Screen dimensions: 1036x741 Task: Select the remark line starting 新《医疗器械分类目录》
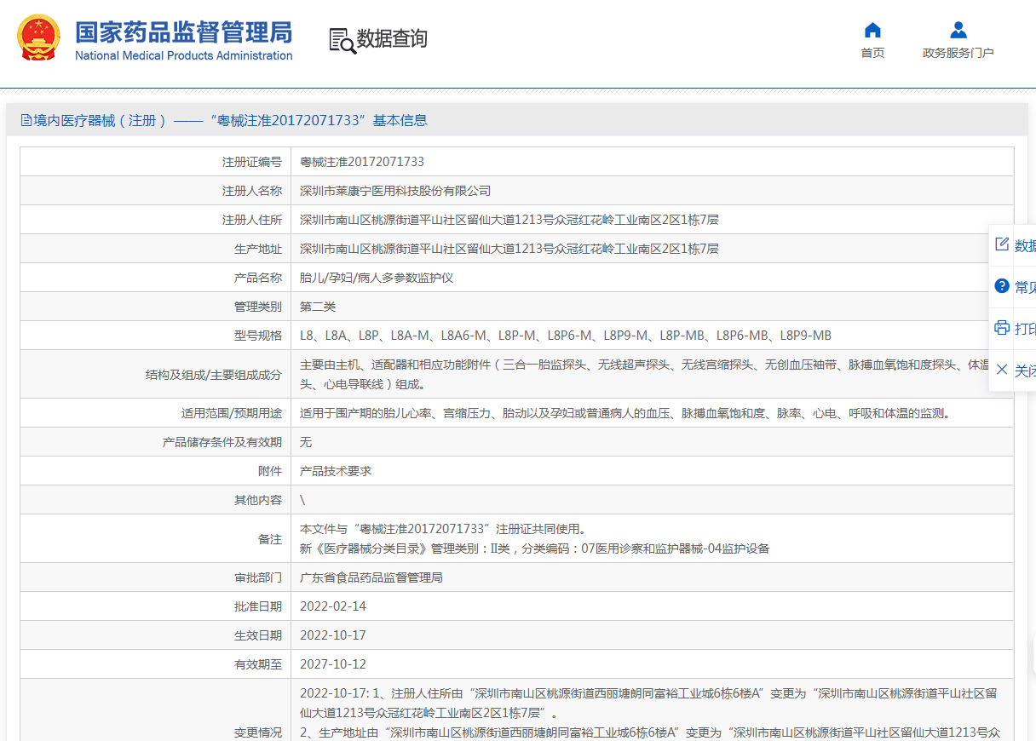coord(534,549)
